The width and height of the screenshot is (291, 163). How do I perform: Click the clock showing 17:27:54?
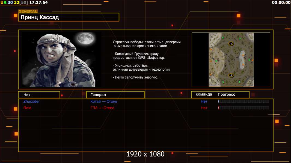38,2
